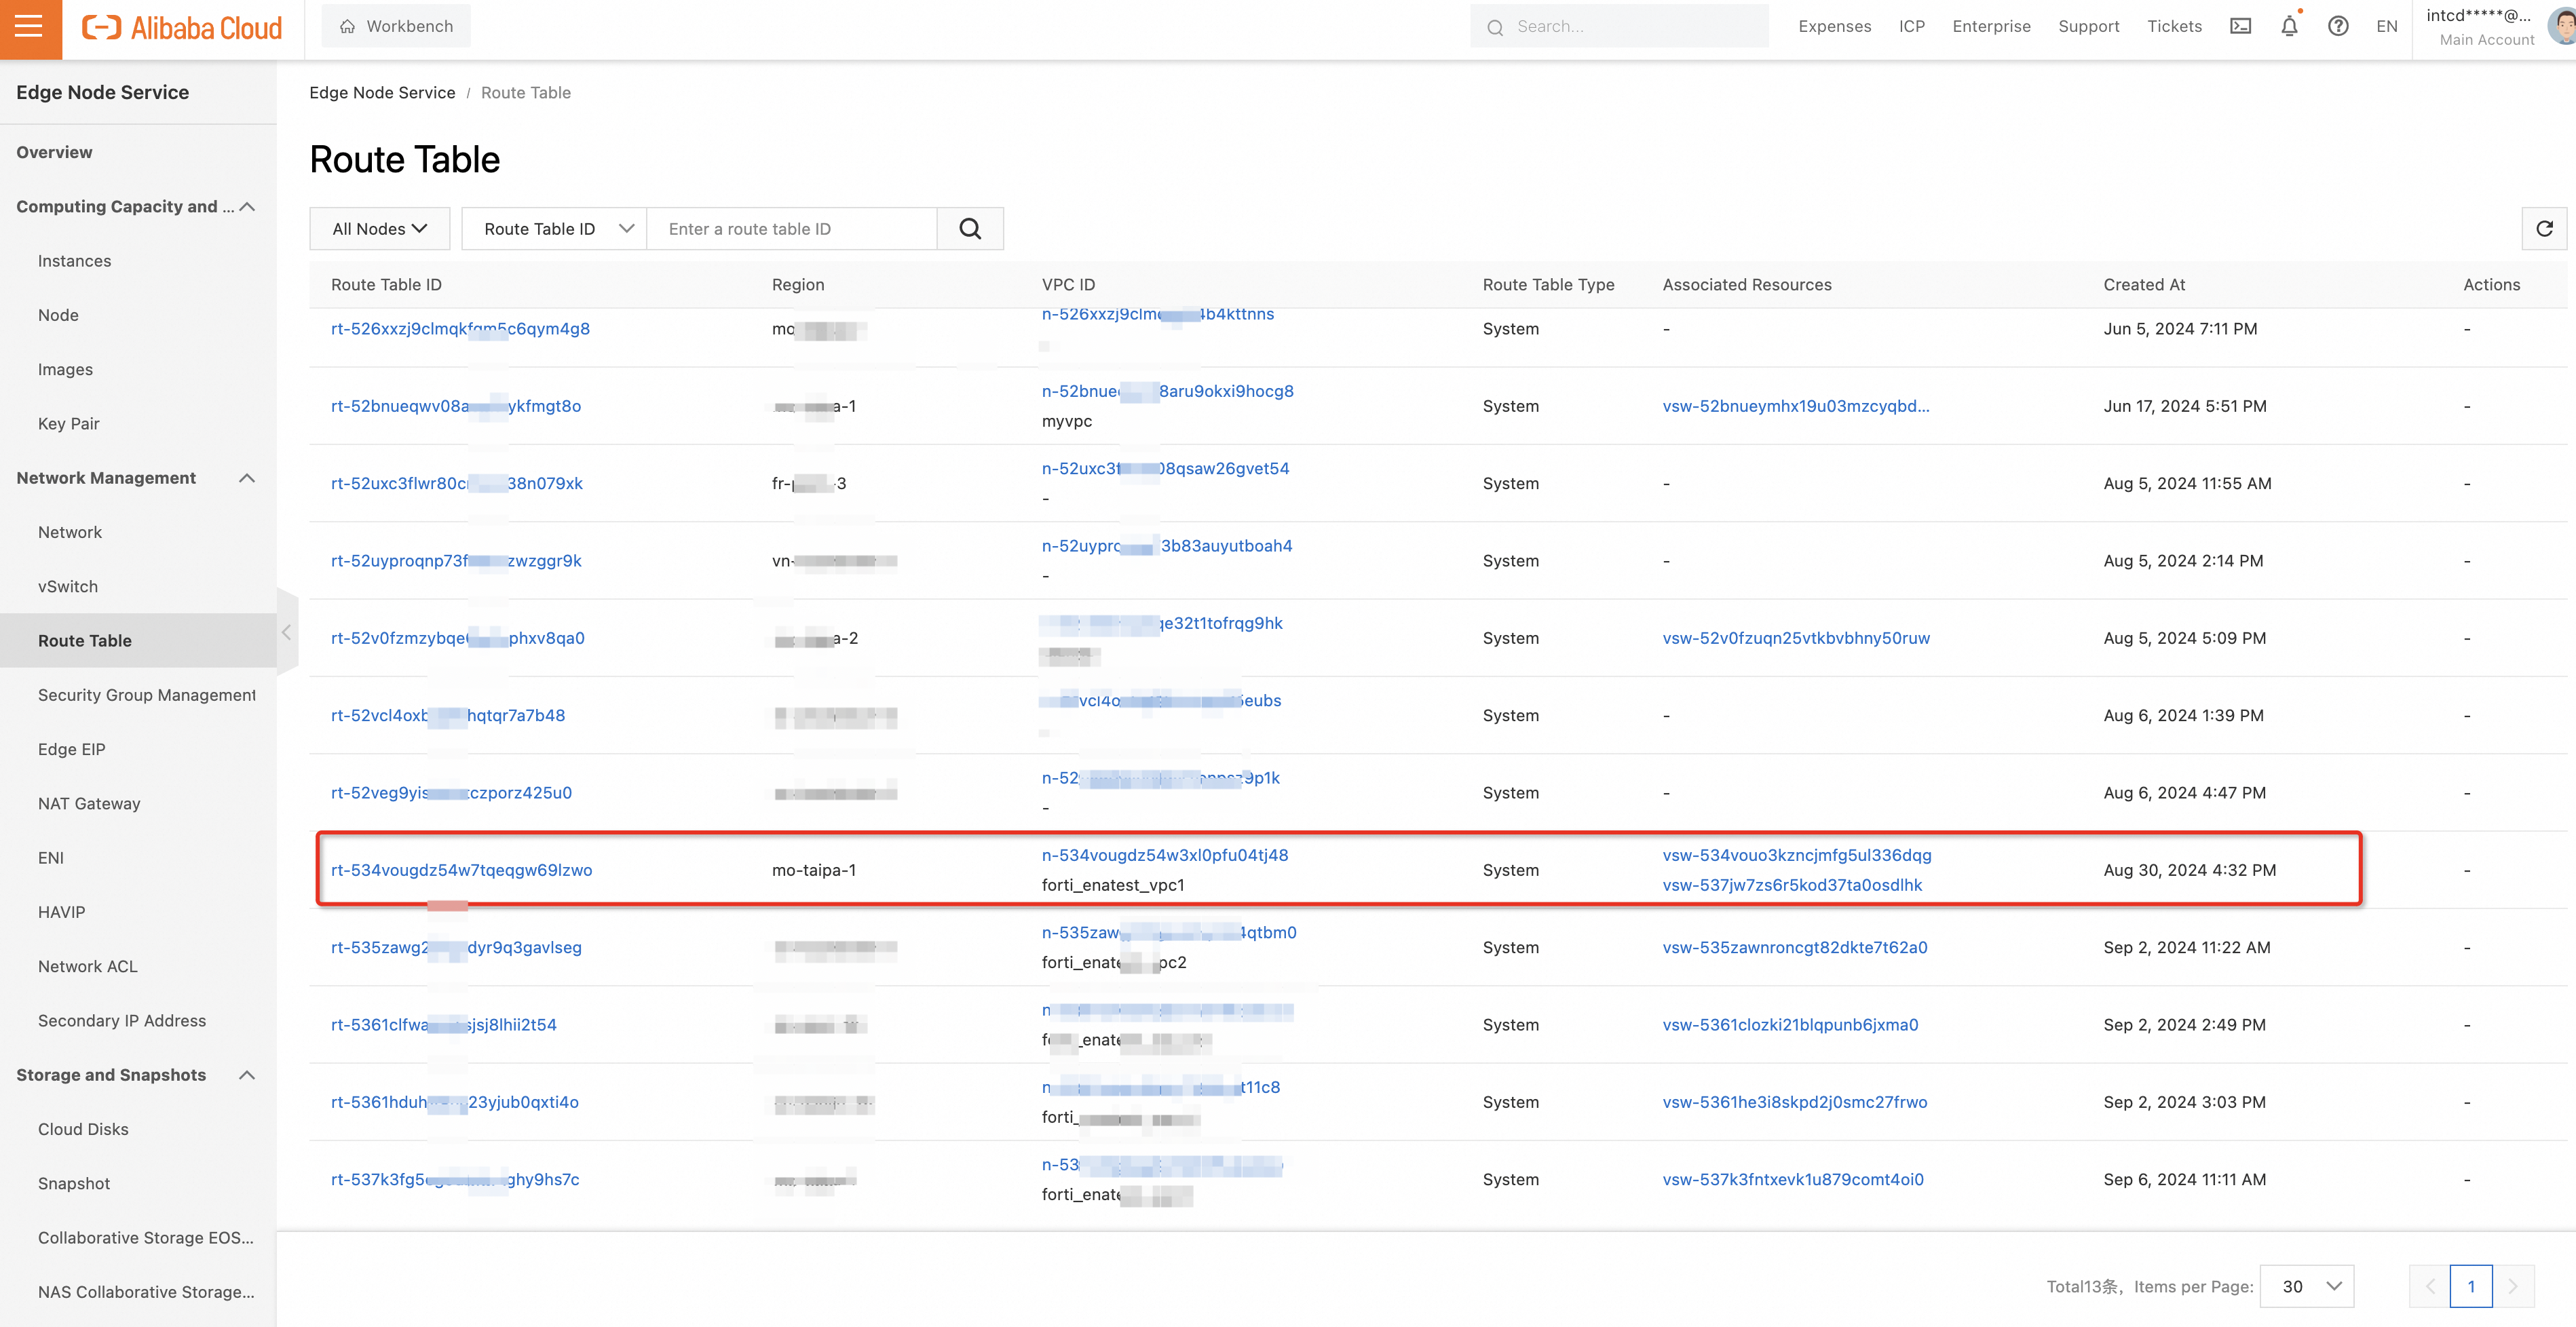This screenshot has width=2576, height=1327.
Task: Open vSwitch in the sidebar
Action: click(x=68, y=587)
